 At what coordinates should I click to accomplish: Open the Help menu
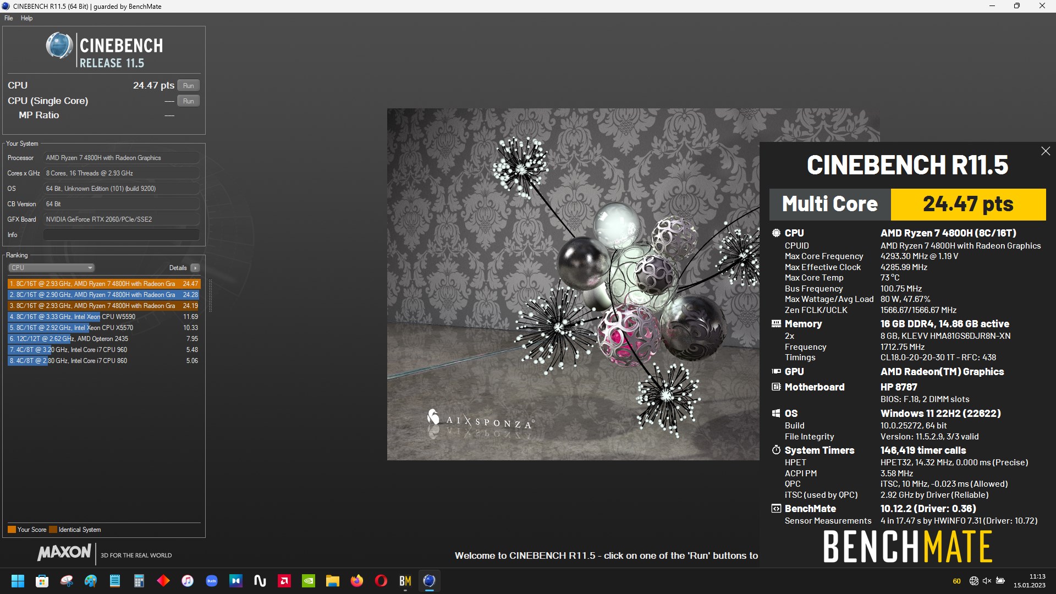[x=26, y=18]
